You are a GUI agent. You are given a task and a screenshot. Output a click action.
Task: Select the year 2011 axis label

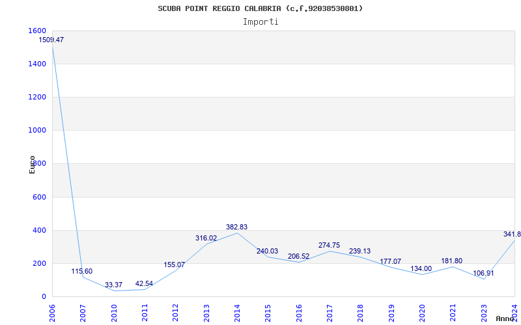click(x=145, y=313)
